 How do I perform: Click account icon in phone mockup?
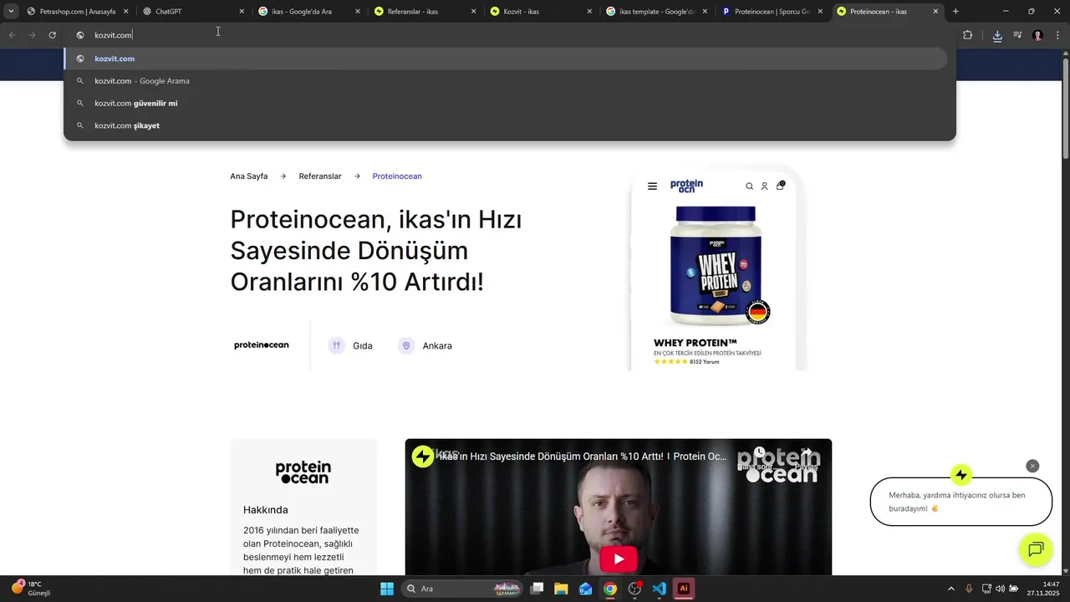764,186
